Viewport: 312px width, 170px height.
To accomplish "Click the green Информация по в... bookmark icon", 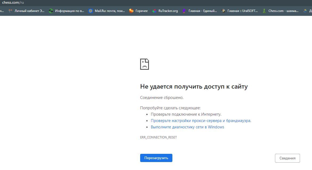I will pyautogui.click(x=51, y=11).
